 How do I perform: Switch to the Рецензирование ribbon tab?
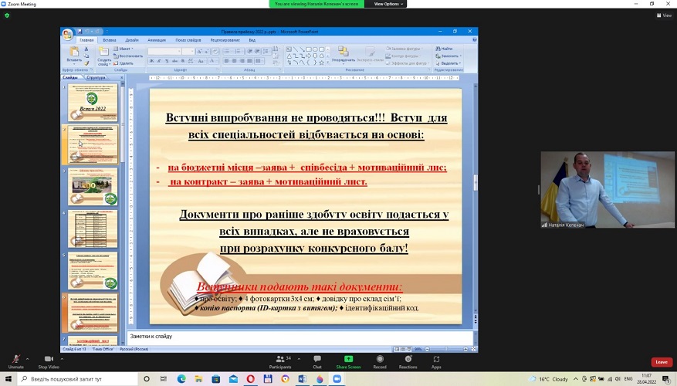pyautogui.click(x=225, y=40)
